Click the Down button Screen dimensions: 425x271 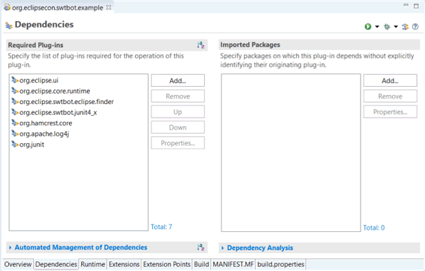[x=178, y=127]
